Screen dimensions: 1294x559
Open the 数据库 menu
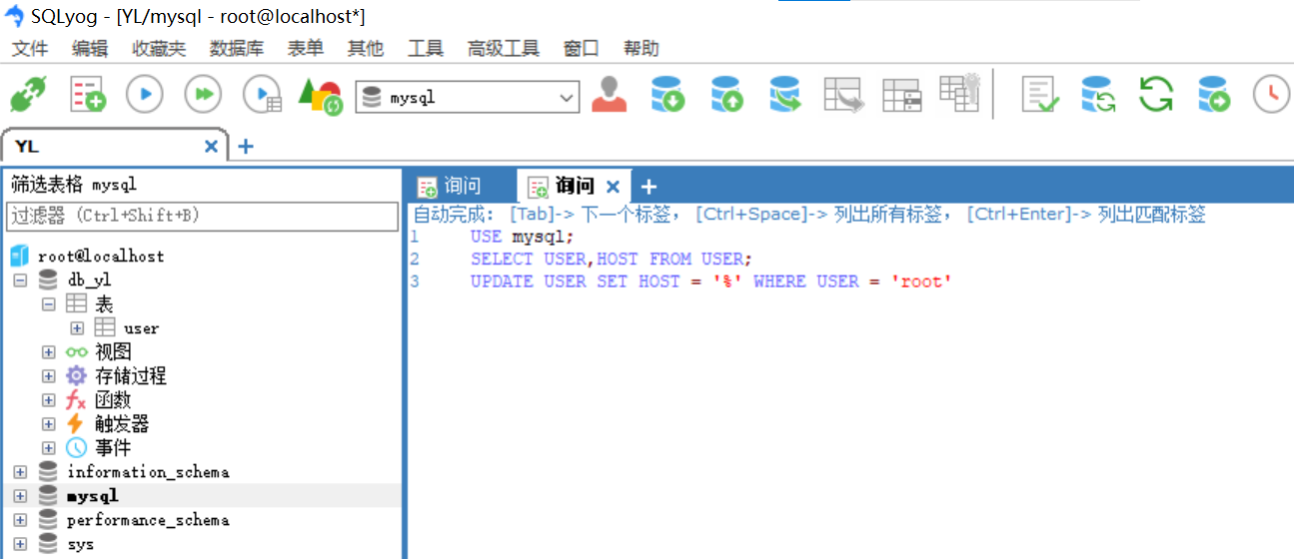[237, 48]
